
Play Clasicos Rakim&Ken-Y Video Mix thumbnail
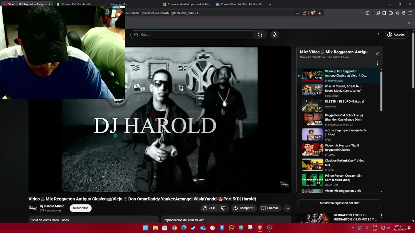pyautogui.click(x=313, y=164)
